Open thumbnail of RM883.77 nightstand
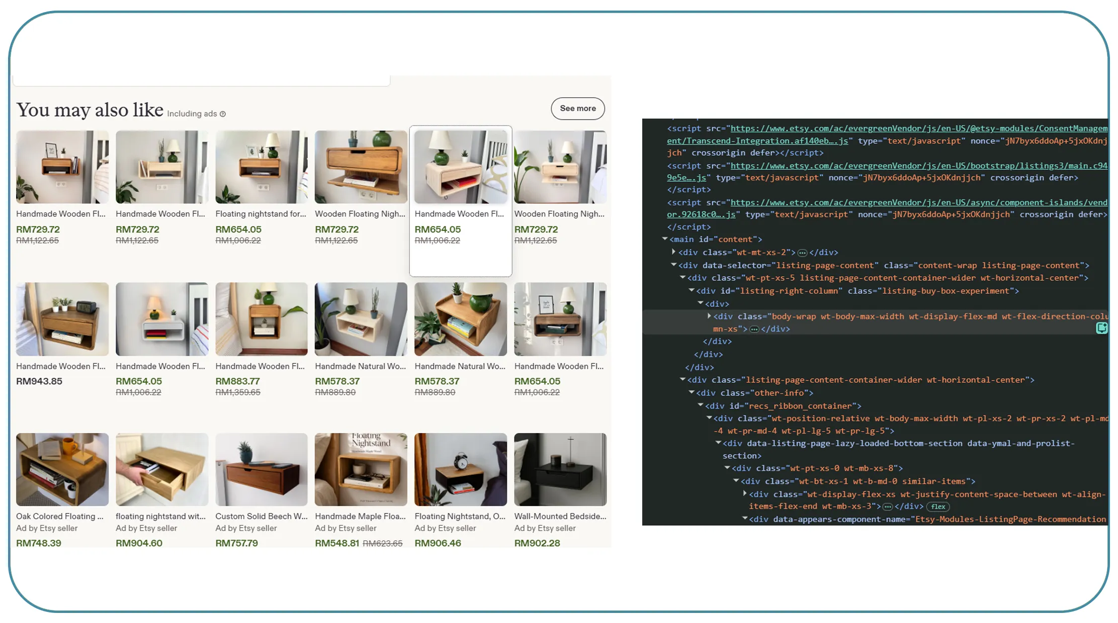1118x623 pixels. (262, 319)
